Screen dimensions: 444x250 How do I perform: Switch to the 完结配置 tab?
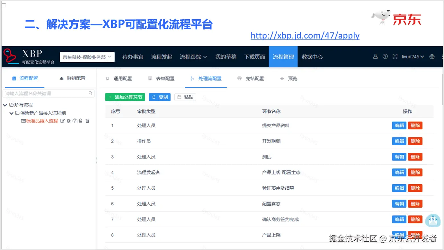pos(251,79)
